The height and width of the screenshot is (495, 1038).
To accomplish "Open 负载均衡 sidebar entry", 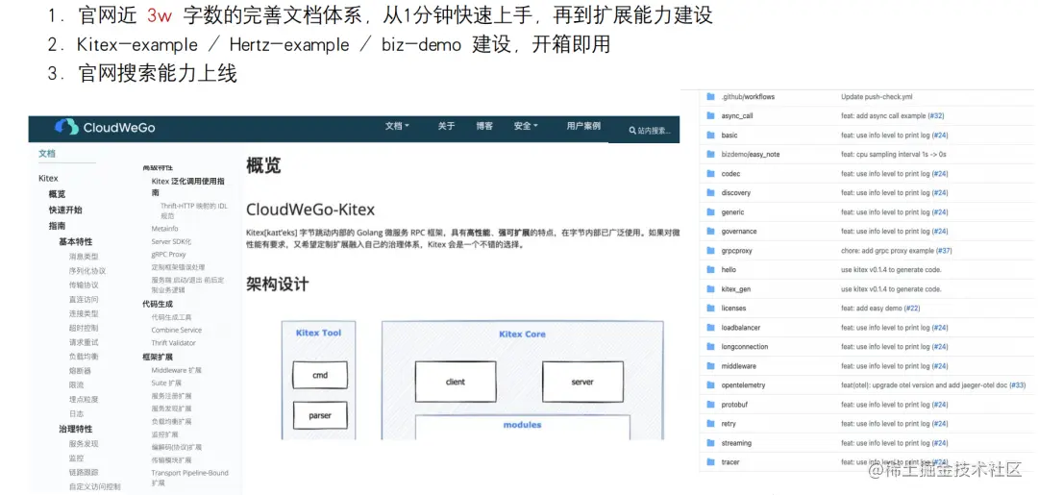I will (x=84, y=356).
